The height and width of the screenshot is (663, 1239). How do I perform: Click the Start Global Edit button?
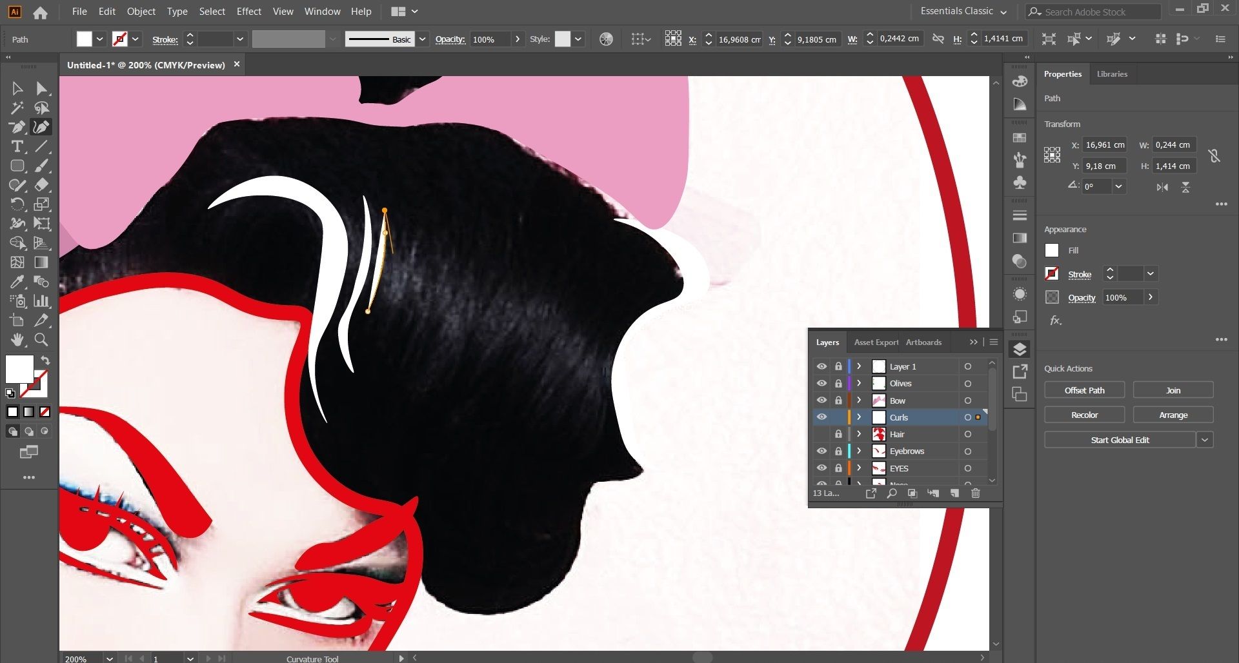pyautogui.click(x=1120, y=440)
